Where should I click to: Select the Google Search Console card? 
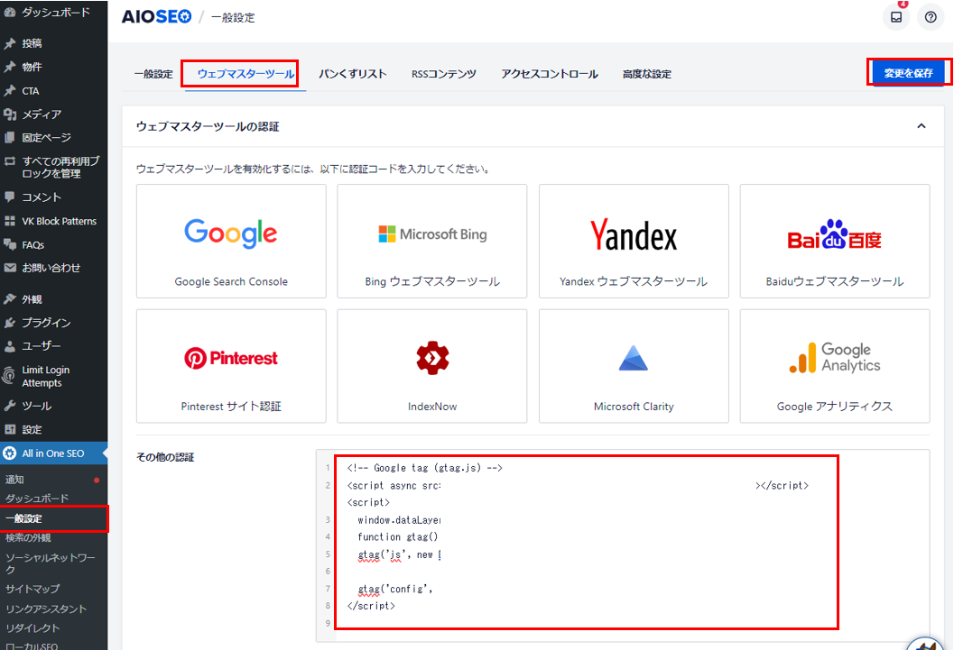[231, 242]
